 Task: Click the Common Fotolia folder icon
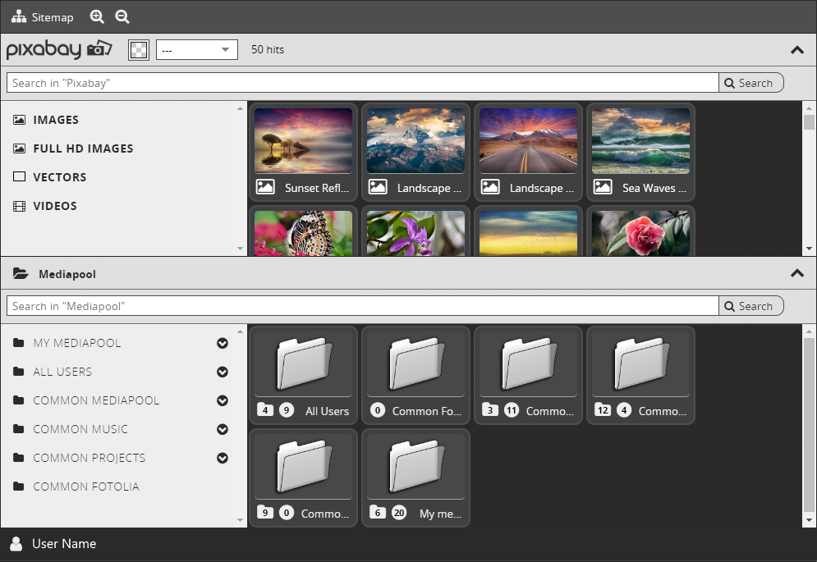19,486
